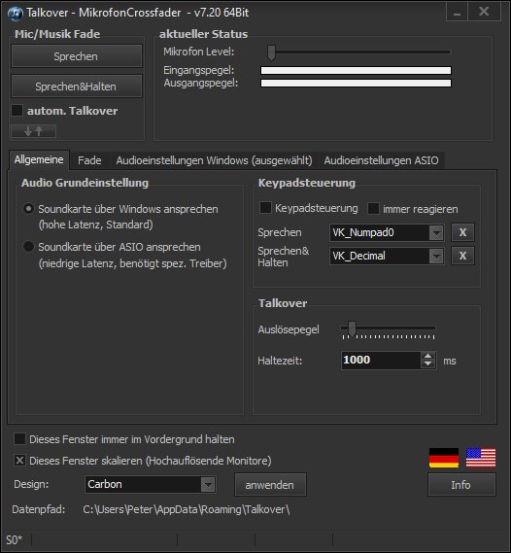Click the anwenden button
This screenshot has height=553, width=511.
tap(270, 485)
